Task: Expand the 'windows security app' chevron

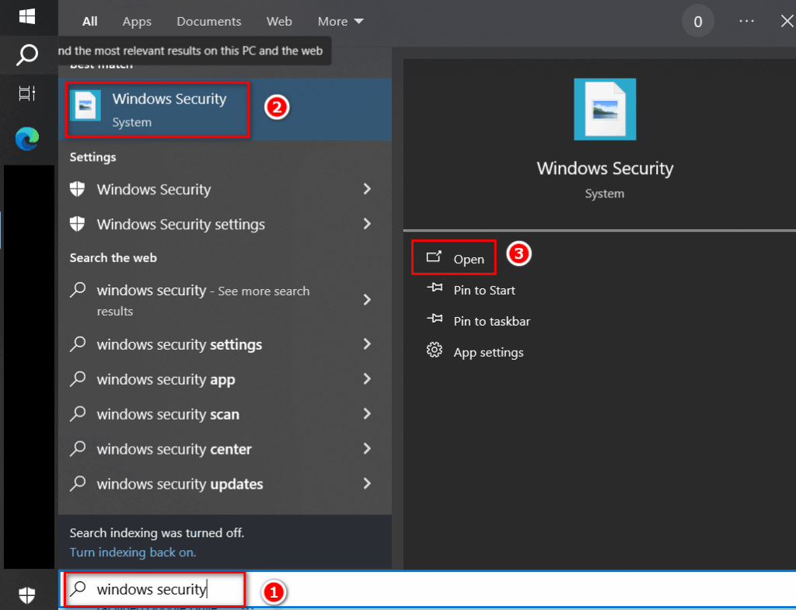Action: 367,379
